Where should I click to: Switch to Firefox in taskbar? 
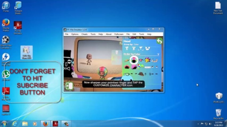(46, 124)
